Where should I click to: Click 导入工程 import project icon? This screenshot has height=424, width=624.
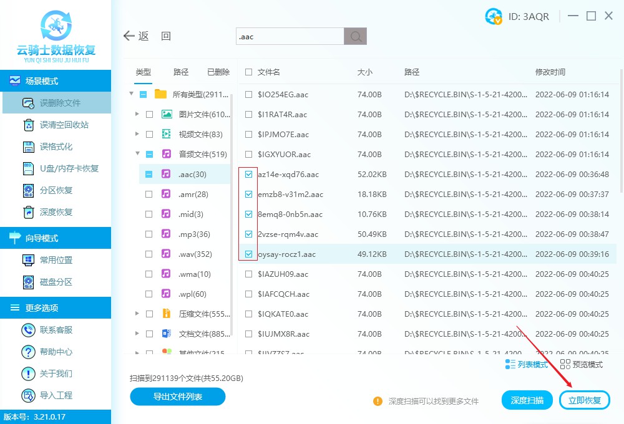pyautogui.click(x=29, y=395)
